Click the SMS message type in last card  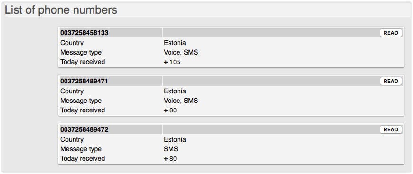coord(171,149)
